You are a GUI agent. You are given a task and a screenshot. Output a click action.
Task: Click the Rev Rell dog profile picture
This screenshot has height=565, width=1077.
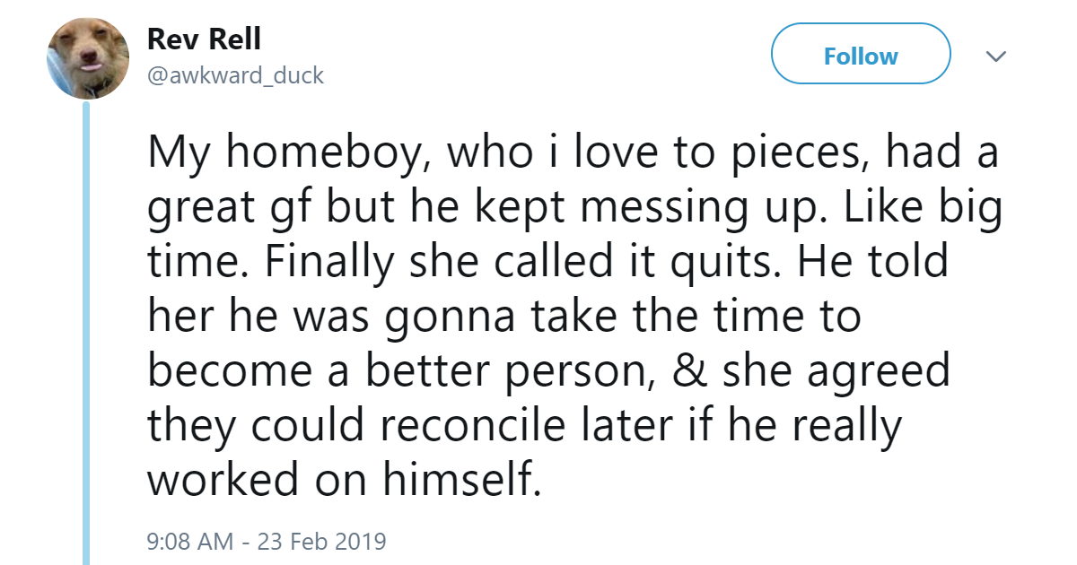[87, 59]
